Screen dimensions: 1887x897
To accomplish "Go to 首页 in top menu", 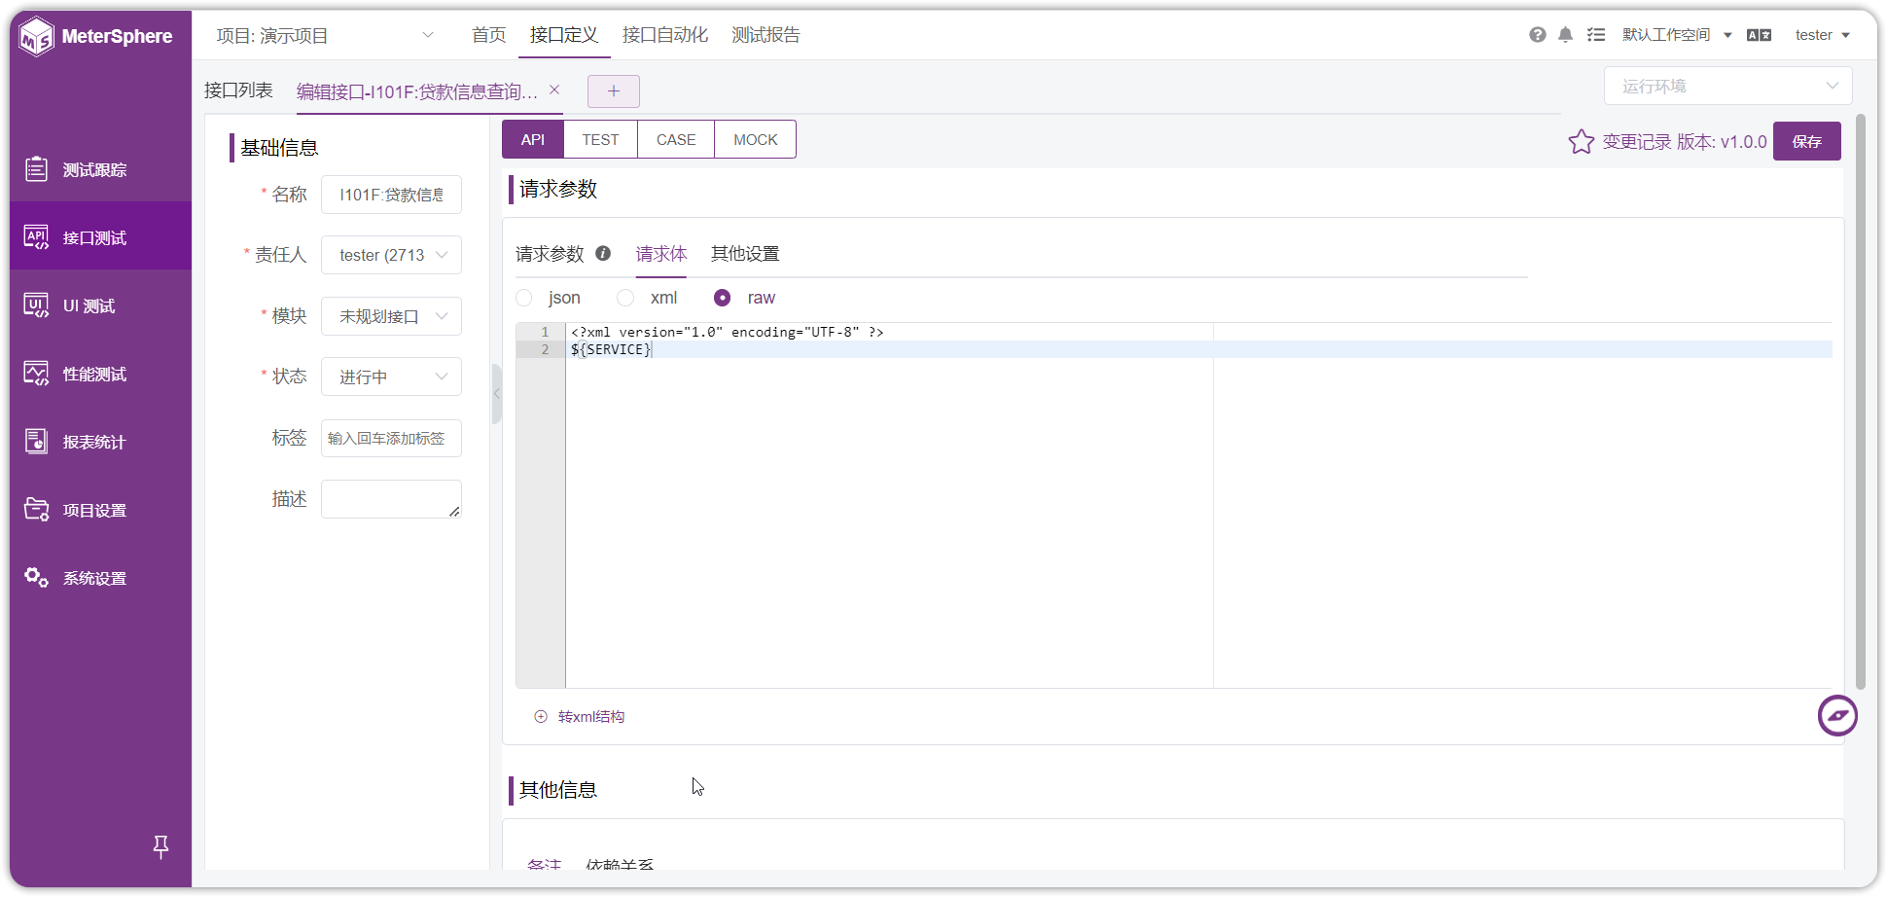I will [489, 35].
